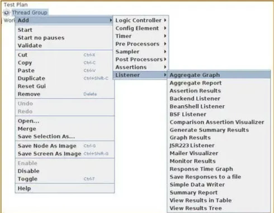This screenshot has height=213, width=274.
Task: Duplicate the selected Thread Group
Action: pos(31,78)
